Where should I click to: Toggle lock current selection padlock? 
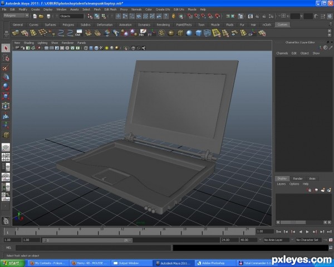point(174,16)
